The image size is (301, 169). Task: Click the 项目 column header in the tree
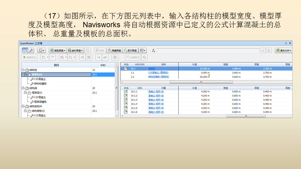[56, 65]
